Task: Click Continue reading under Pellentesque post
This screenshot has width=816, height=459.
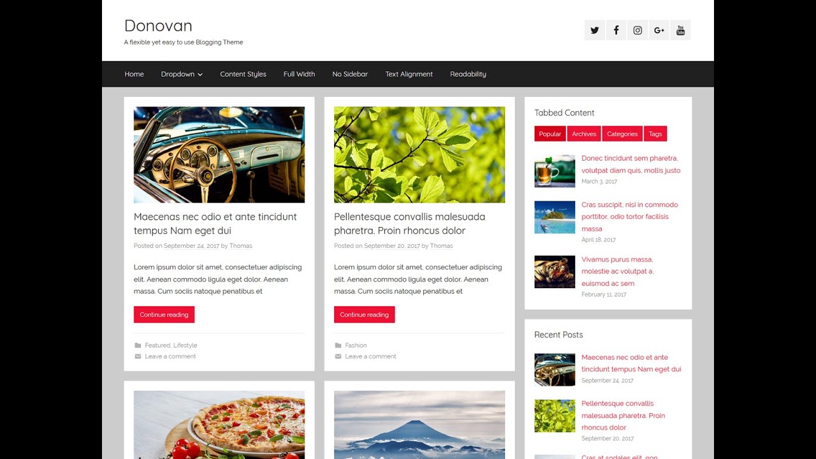Action: coord(364,314)
